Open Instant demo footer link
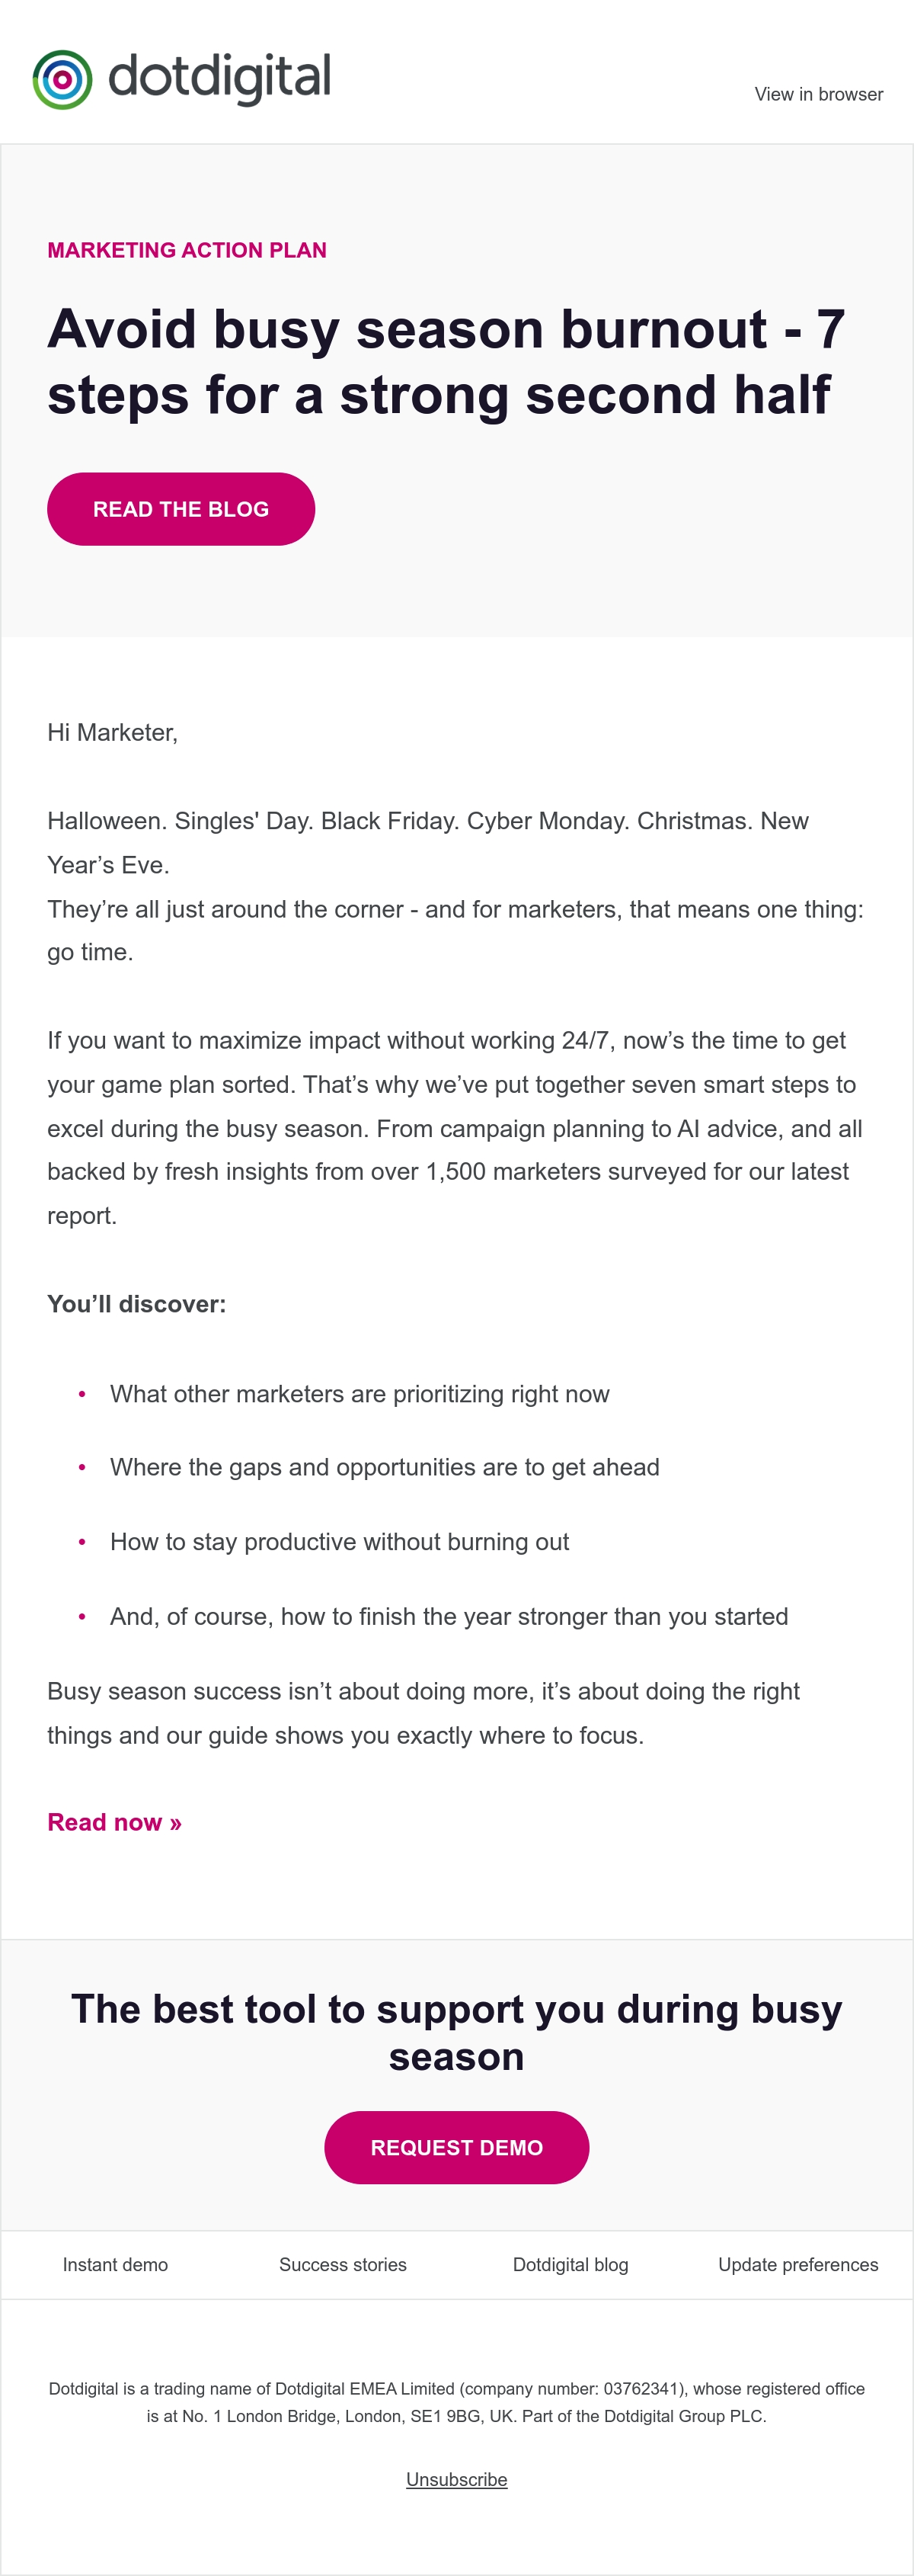Image resolution: width=914 pixels, height=2576 pixels. [x=115, y=2265]
